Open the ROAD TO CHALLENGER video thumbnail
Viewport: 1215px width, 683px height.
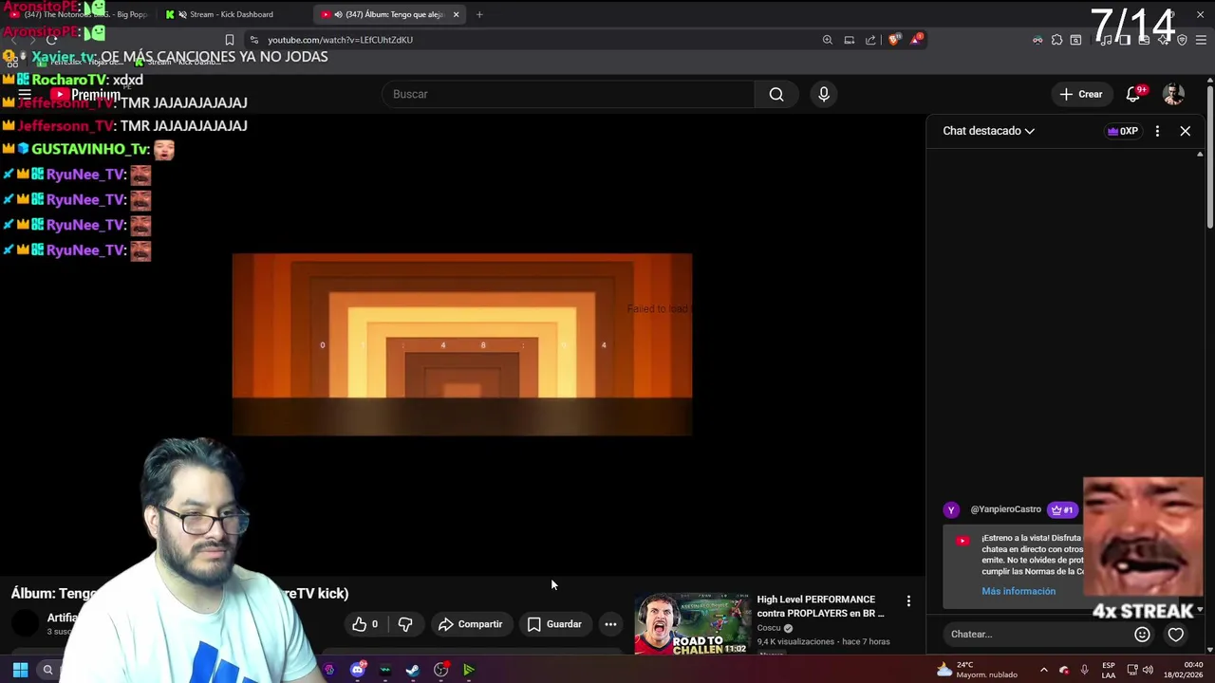pos(692,623)
